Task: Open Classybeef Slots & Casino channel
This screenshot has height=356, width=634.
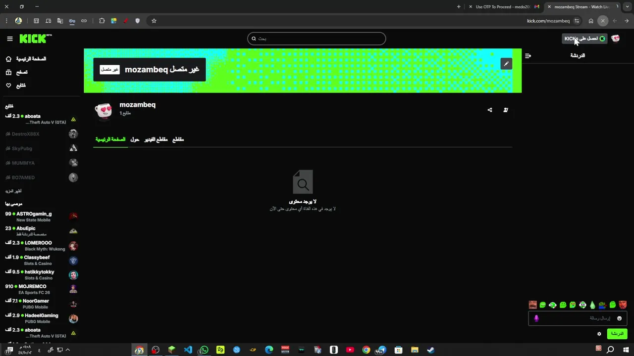Action: pyautogui.click(x=42, y=260)
